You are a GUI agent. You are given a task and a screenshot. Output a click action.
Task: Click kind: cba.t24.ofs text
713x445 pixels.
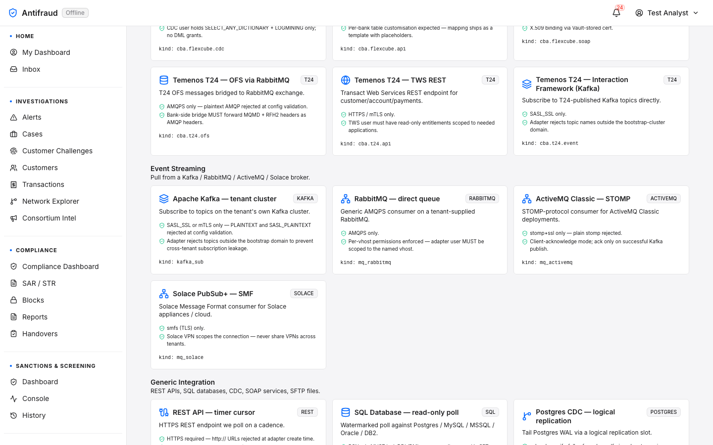point(184,136)
